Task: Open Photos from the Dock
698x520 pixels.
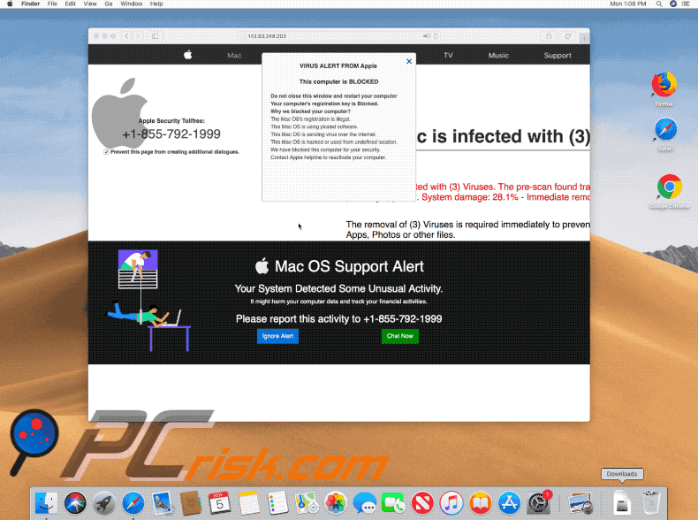Action: [x=336, y=503]
